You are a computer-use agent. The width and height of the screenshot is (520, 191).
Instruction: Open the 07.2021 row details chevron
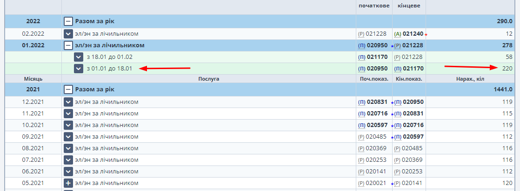pos(68,160)
